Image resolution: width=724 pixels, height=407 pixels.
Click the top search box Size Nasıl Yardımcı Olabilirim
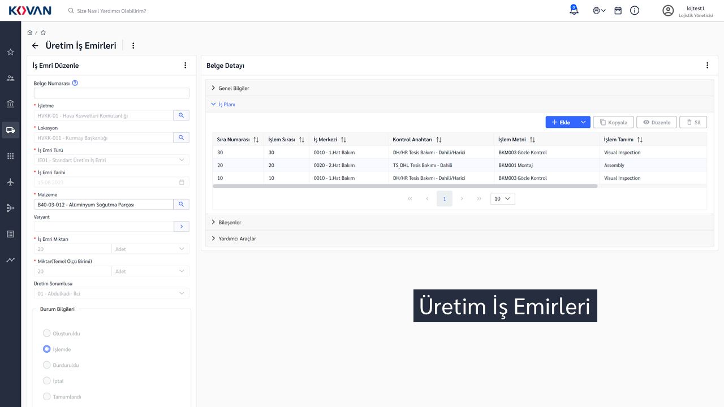point(111,11)
